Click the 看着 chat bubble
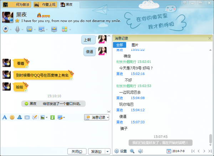 pos(20,63)
